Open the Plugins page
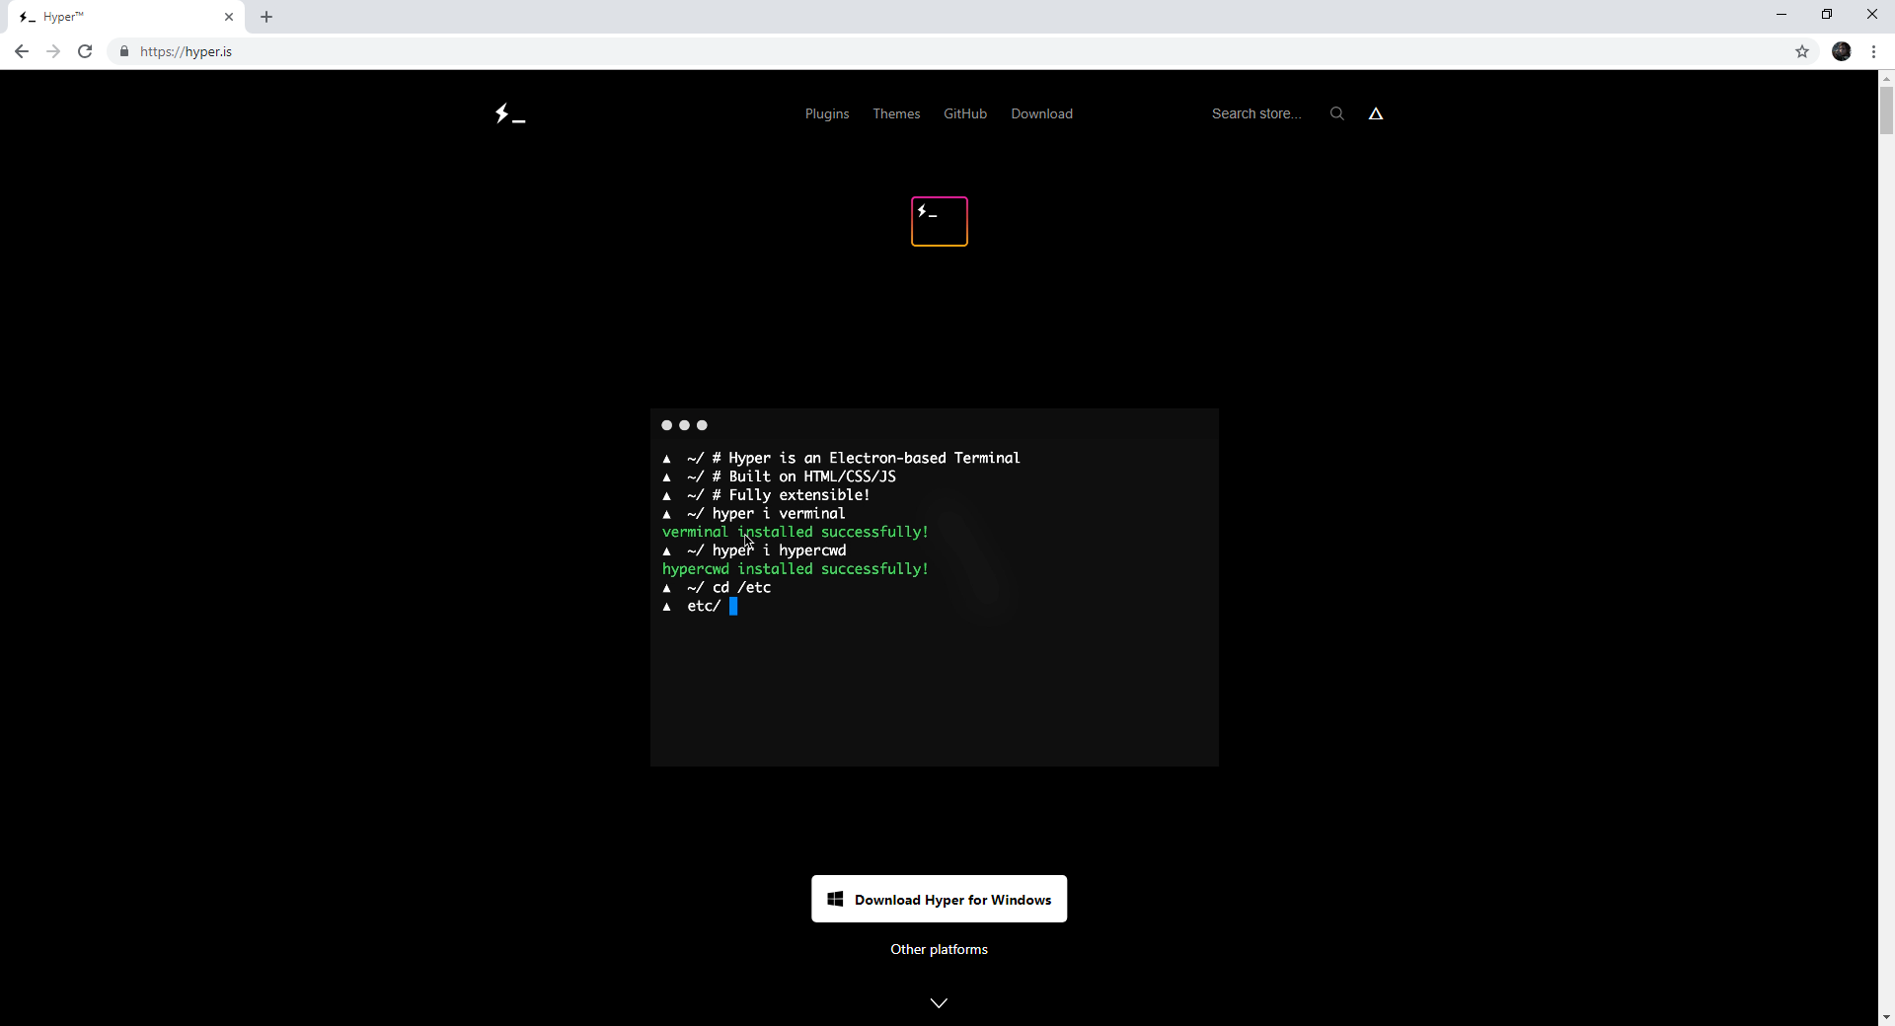The height and width of the screenshot is (1026, 1895). (x=826, y=113)
